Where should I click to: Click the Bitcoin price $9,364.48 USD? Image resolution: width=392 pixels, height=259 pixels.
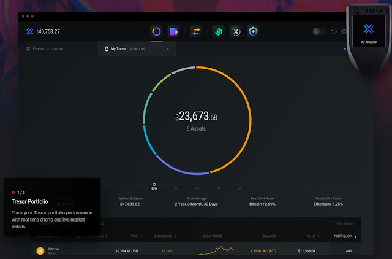[127, 251]
